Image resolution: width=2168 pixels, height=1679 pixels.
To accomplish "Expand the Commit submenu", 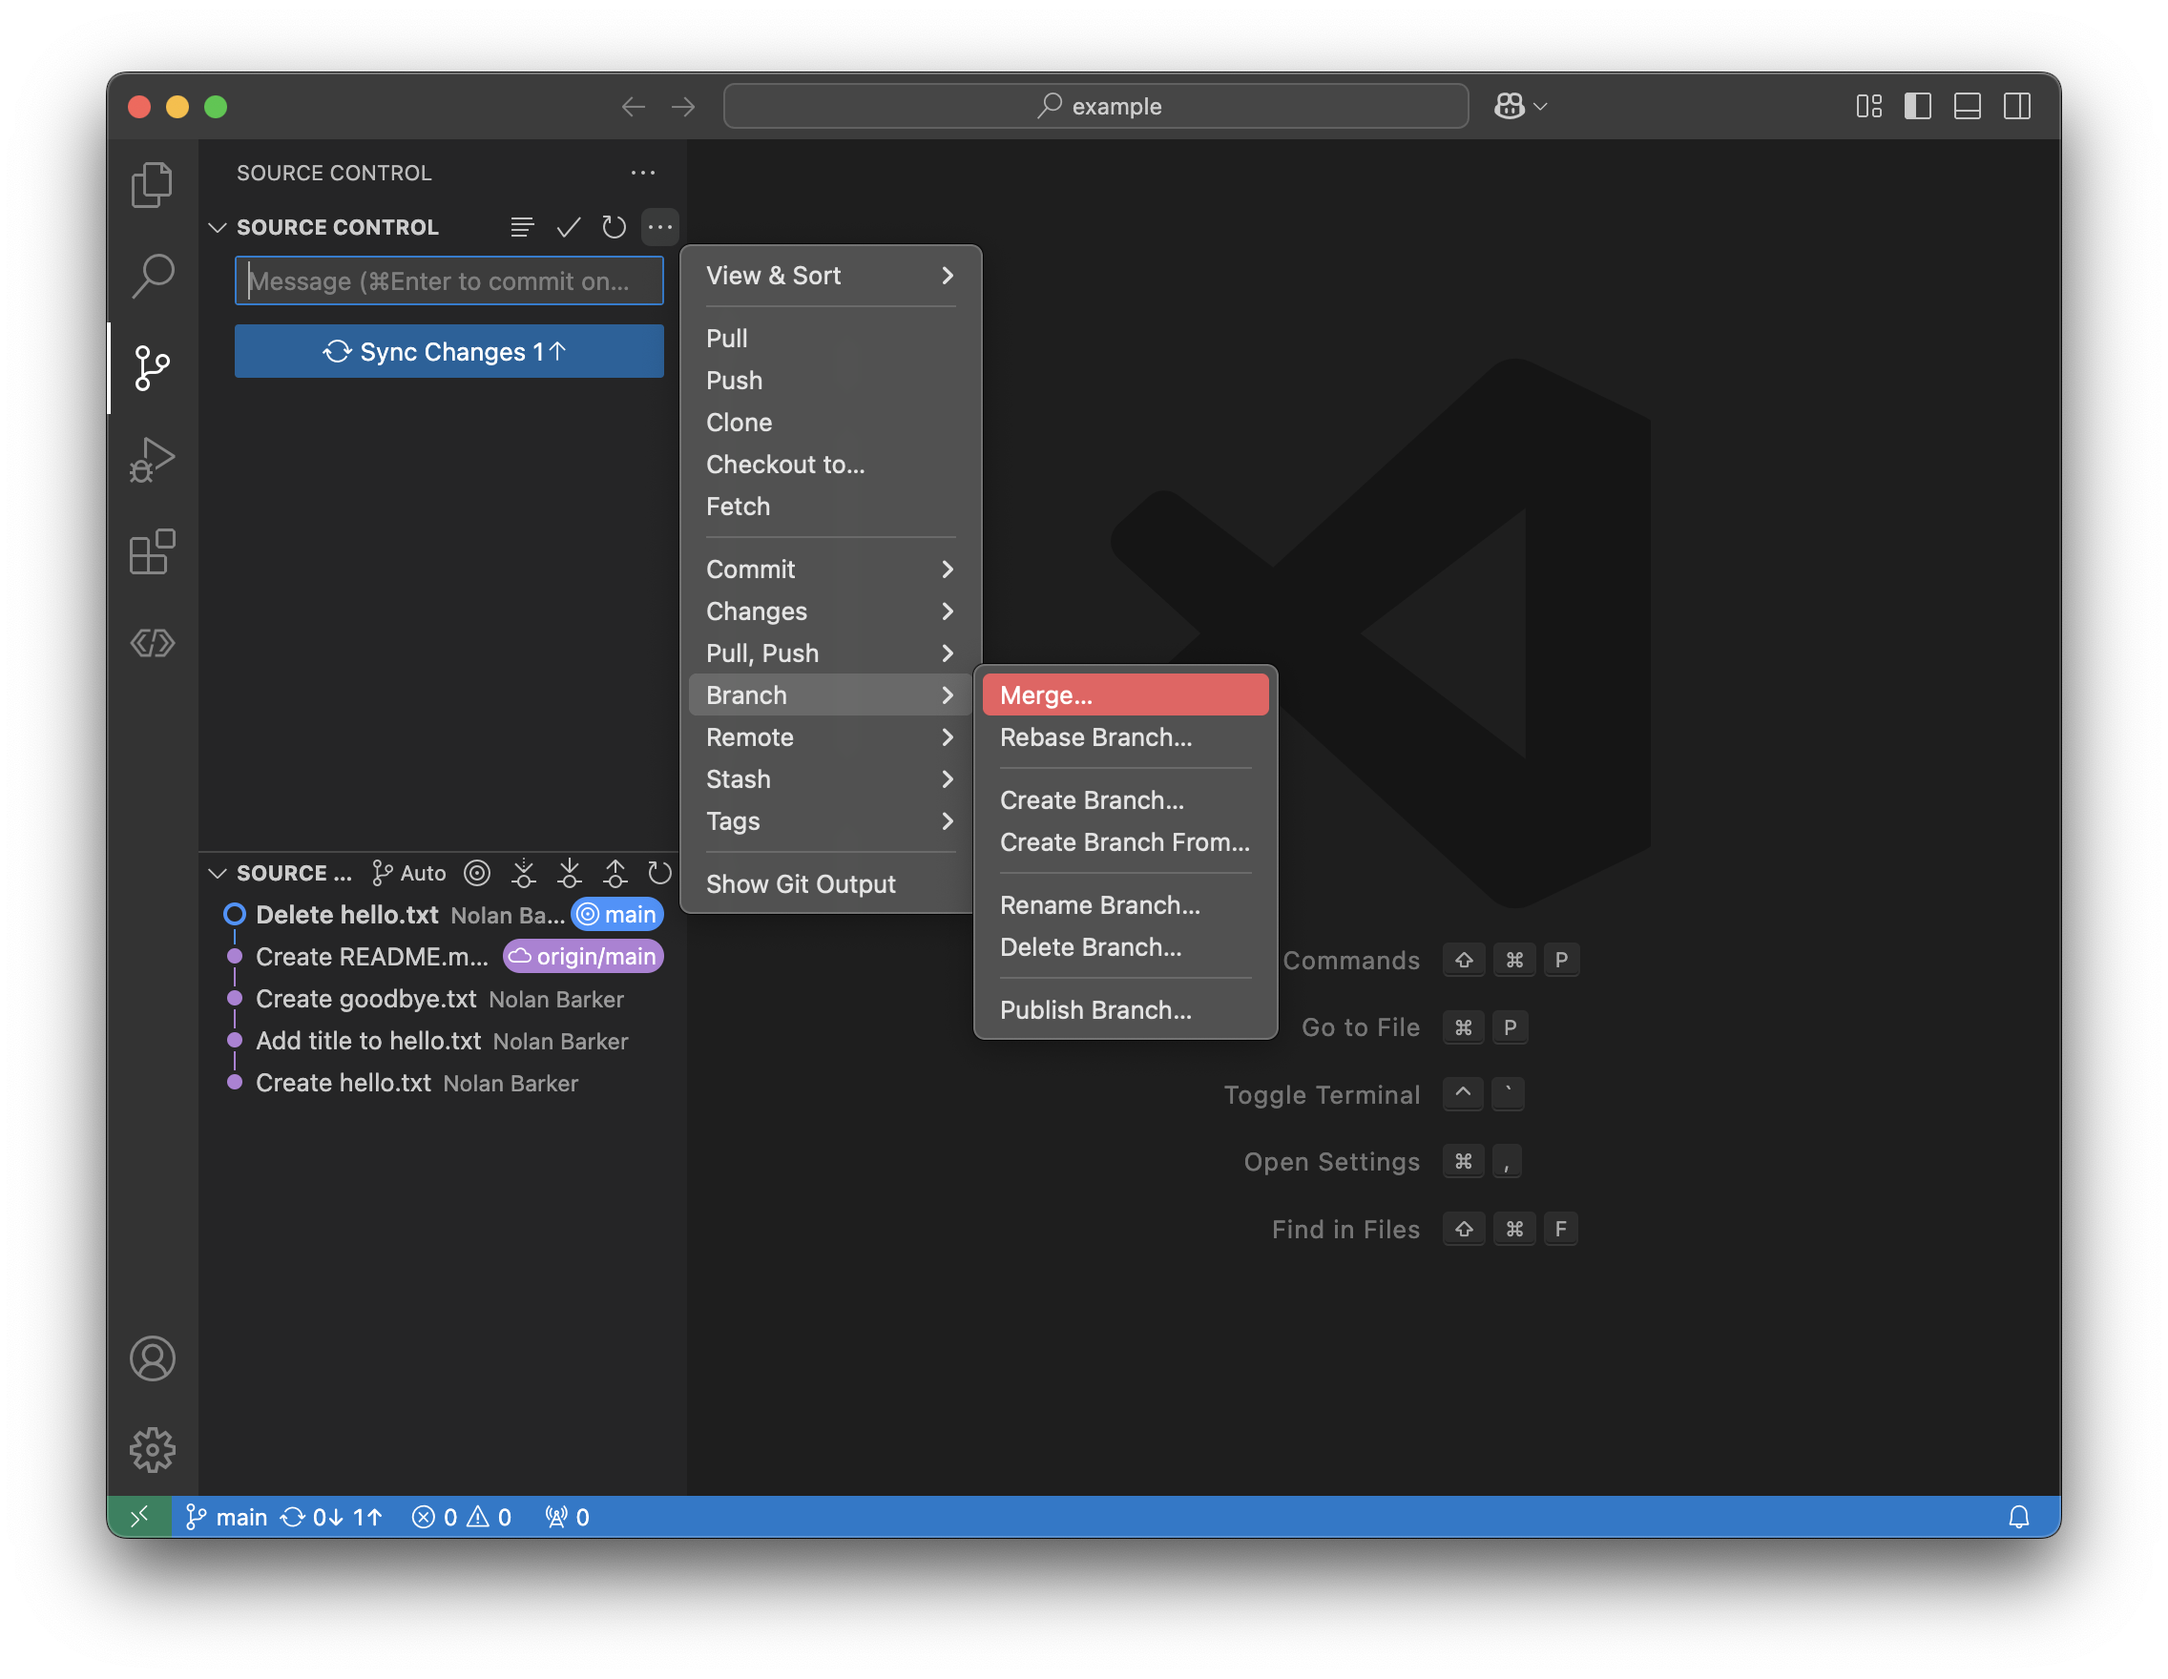I will pyautogui.click(x=830, y=570).
